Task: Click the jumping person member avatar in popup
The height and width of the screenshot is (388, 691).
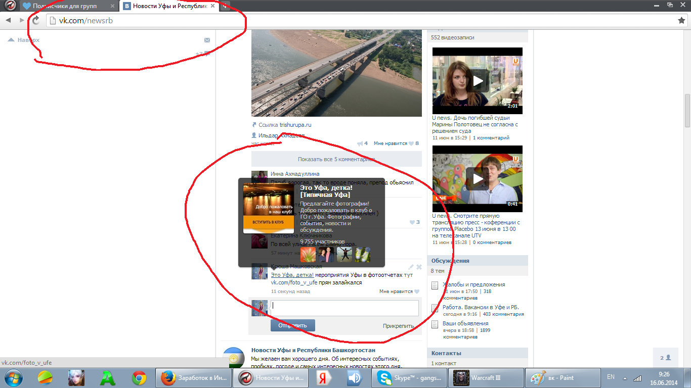Action: (x=344, y=255)
